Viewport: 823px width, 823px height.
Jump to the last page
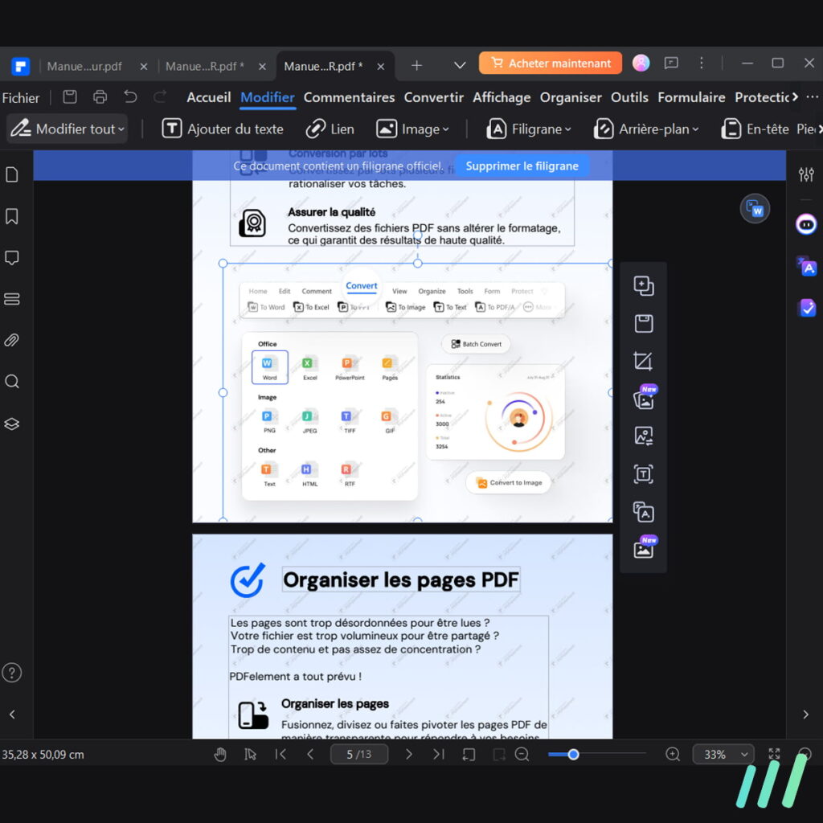coord(439,754)
